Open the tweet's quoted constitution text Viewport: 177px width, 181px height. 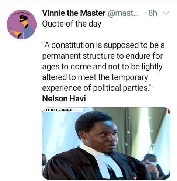(x=103, y=66)
